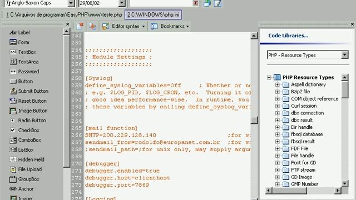Expand the dbx connection node
This screenshot has height=200, width=356.
point(277,113)
